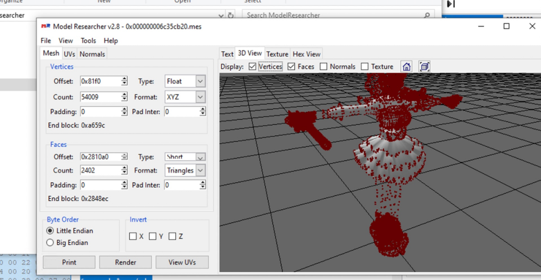Check Invert Y axis
The height and width of the screenshot is (280, 541).
[153, 236]
